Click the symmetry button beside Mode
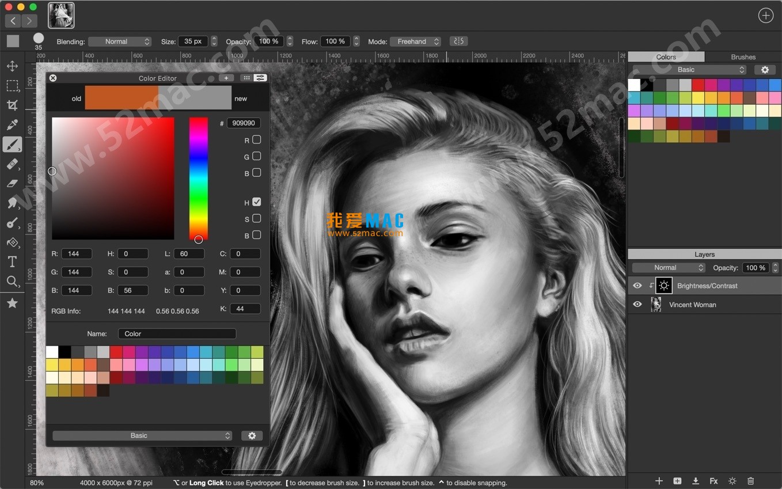This screenshot has height=489, width=782. [x=458, y=41]
